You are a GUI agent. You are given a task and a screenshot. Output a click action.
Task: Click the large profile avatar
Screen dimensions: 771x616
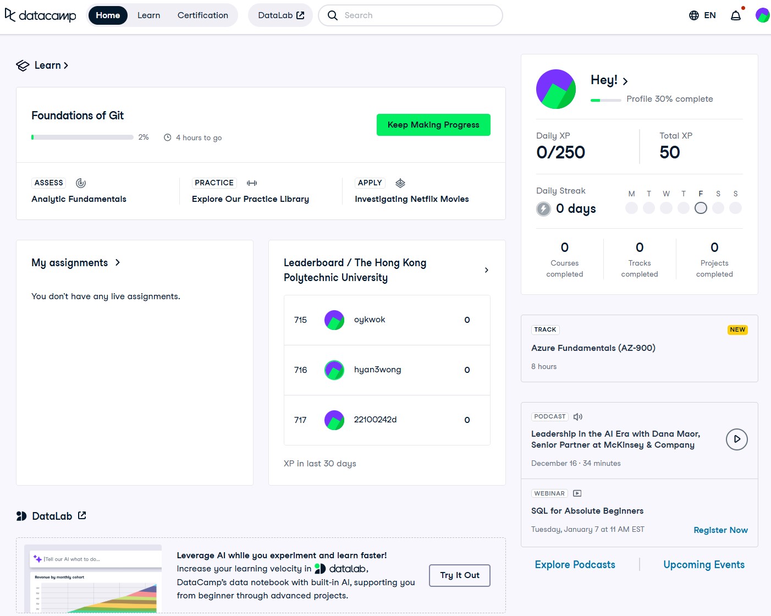[x=556, y=89]
